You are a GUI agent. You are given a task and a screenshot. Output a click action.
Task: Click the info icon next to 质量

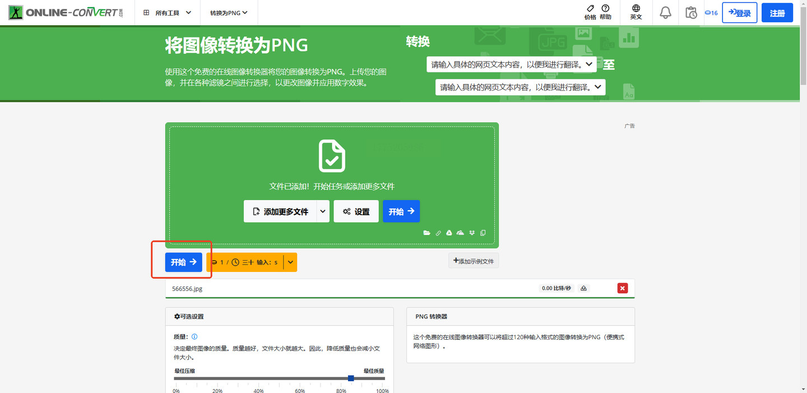pyautogui.click(x=194, y=337)
